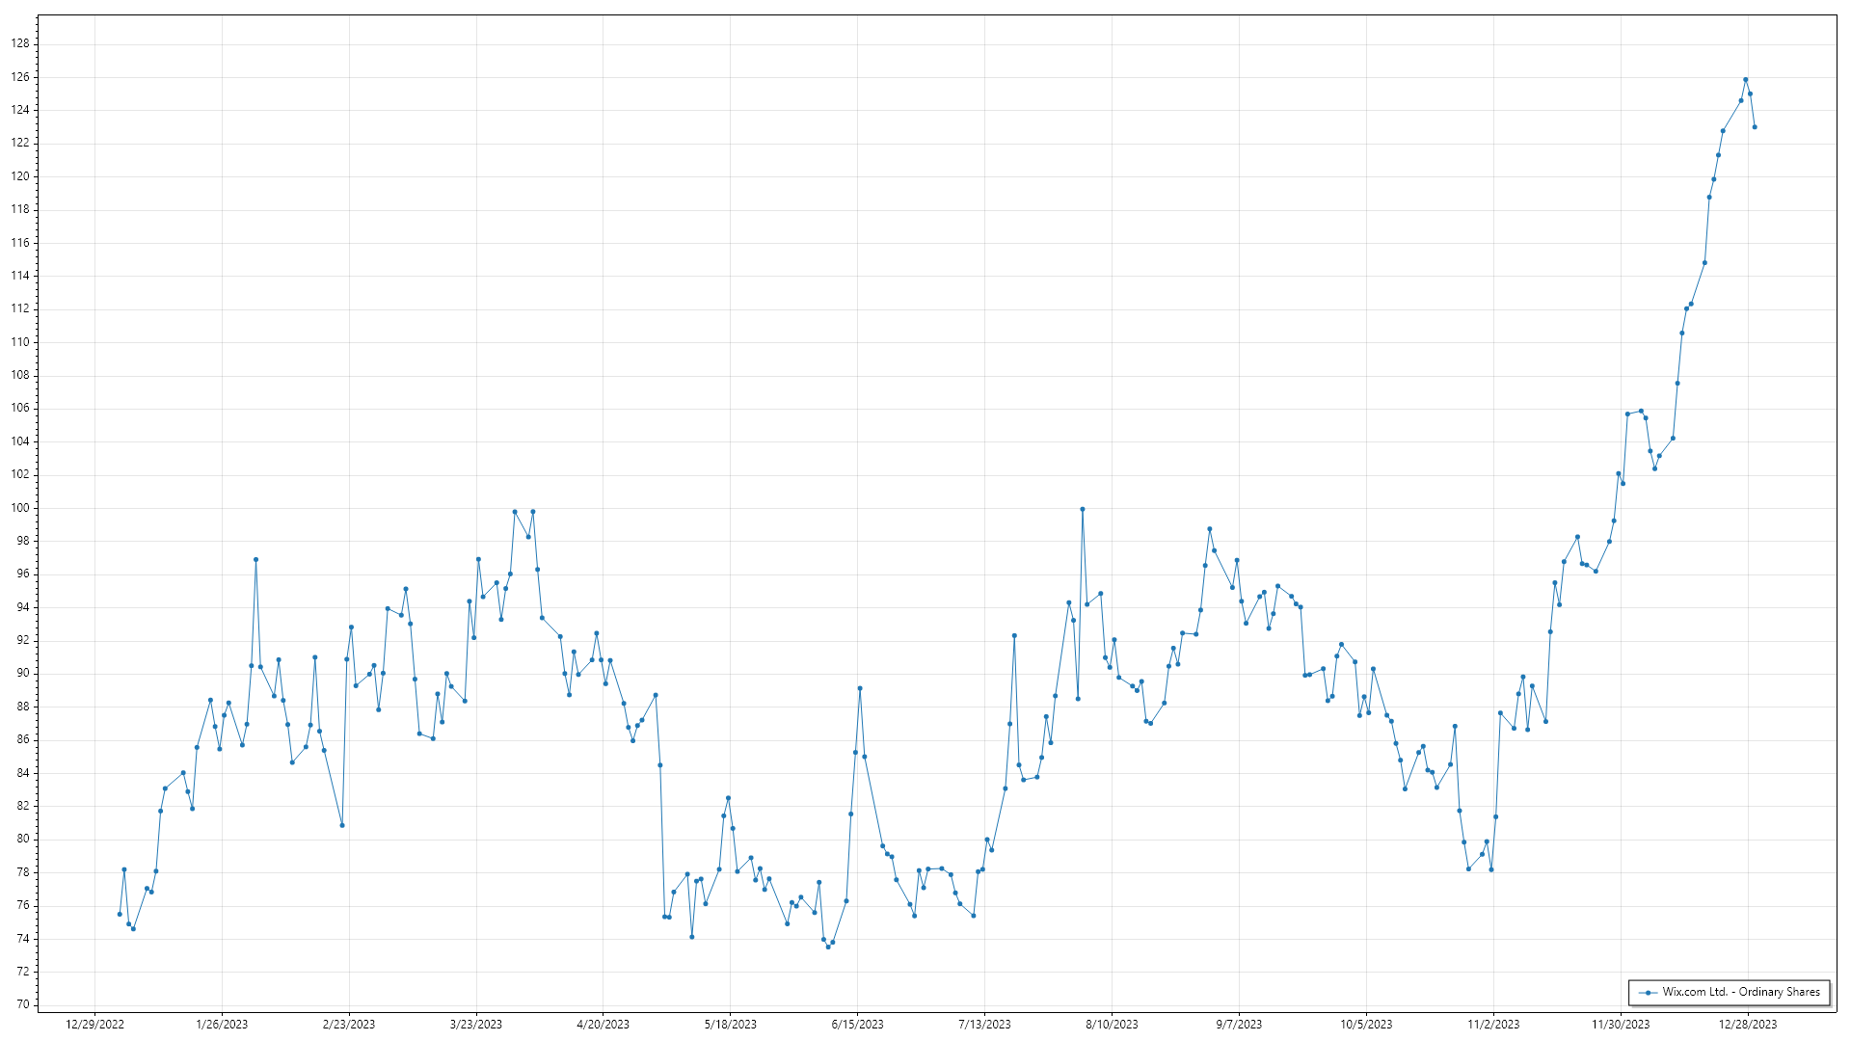Click the 7/13/2023 x-axis date label
Viewport: 1851px width, 1041px height.
click(984, 1025)
